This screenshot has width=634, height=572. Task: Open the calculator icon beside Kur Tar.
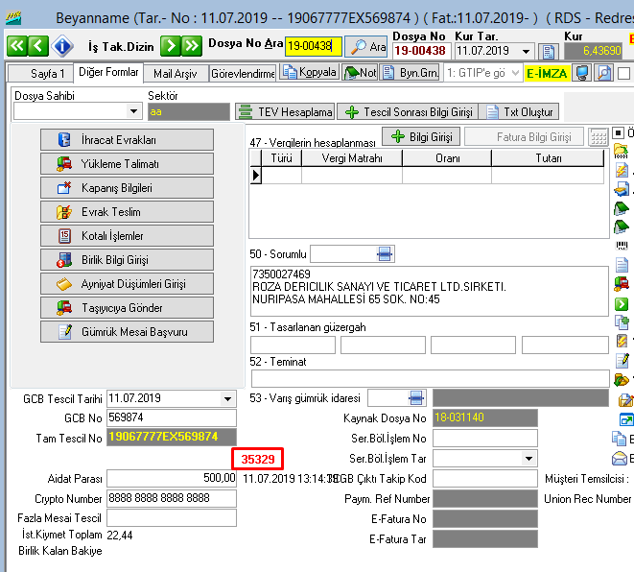coord(548,51)
